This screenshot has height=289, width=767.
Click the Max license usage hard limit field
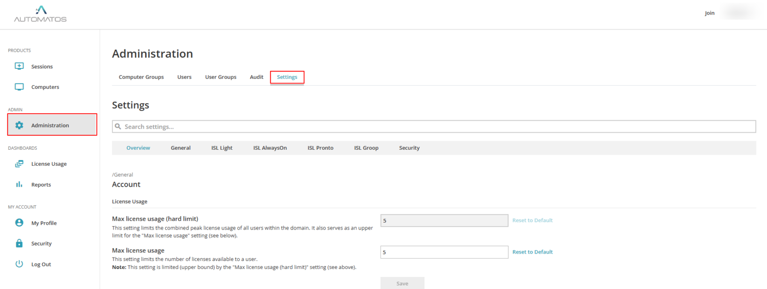tap(444, 221)
